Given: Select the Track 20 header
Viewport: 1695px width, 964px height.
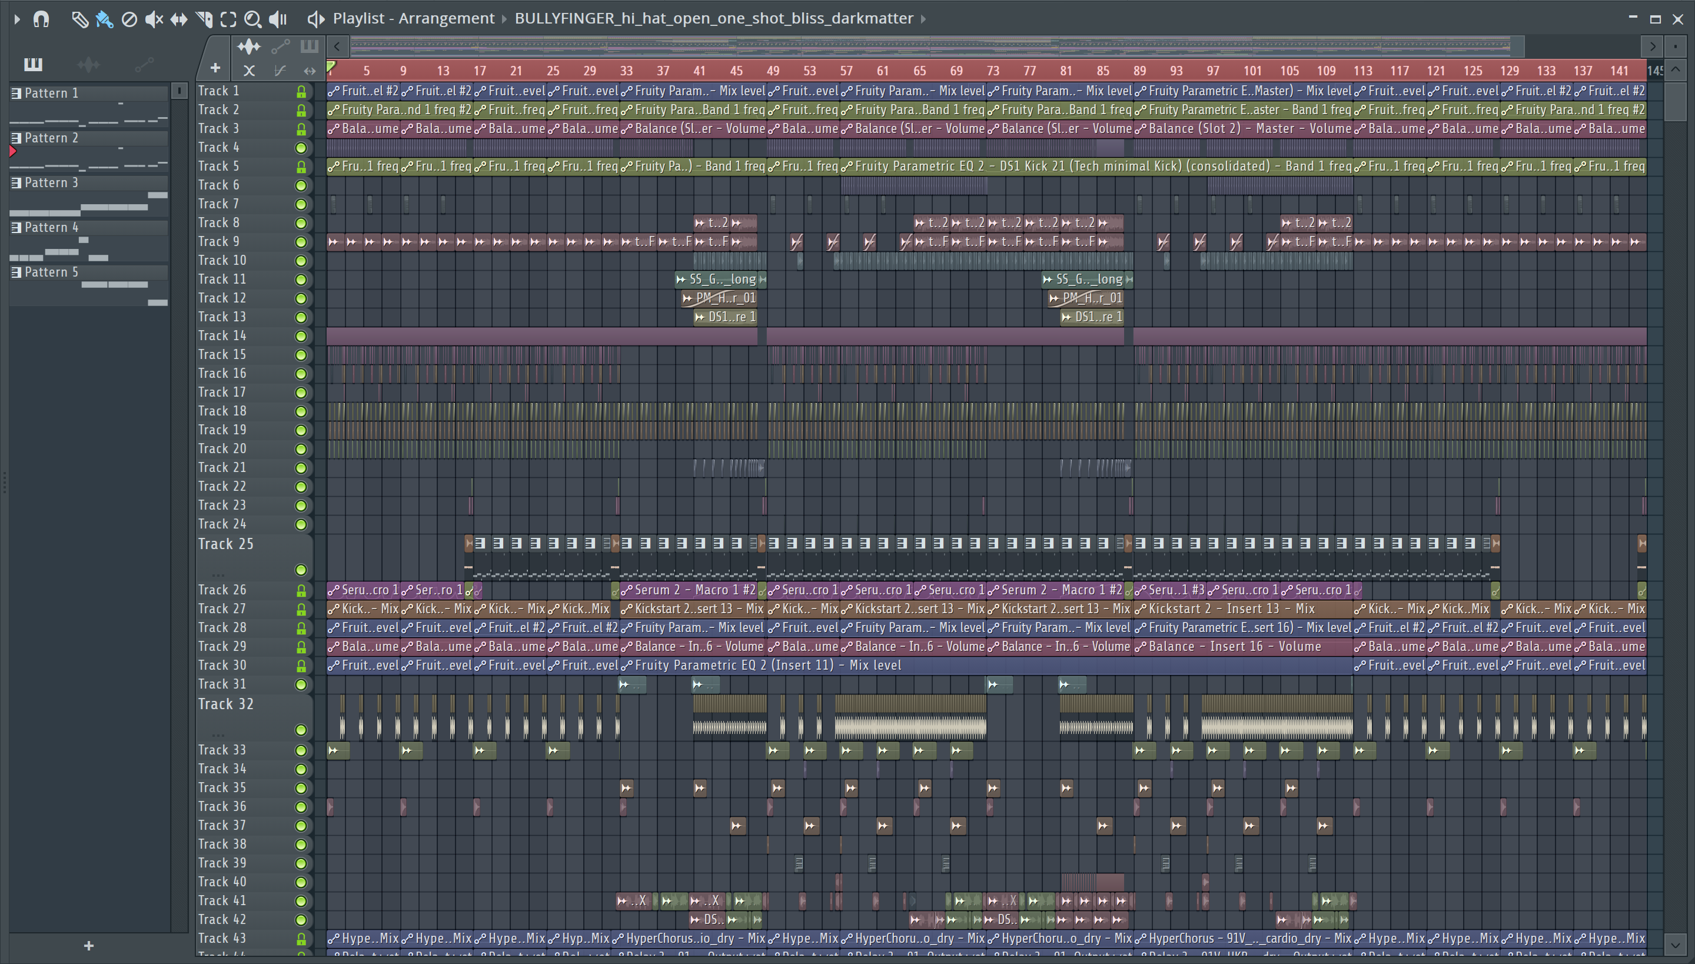Looking at the screenshot, I should pos(255,449).
